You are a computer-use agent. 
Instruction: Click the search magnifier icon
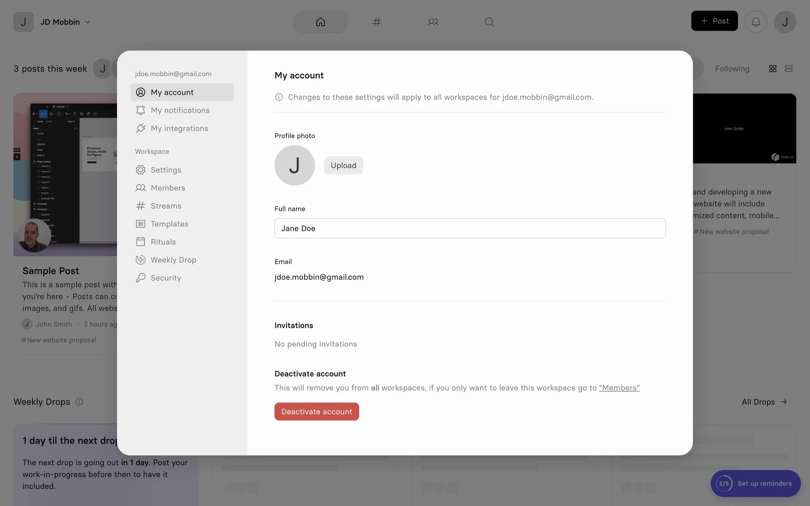coord(489,22)
